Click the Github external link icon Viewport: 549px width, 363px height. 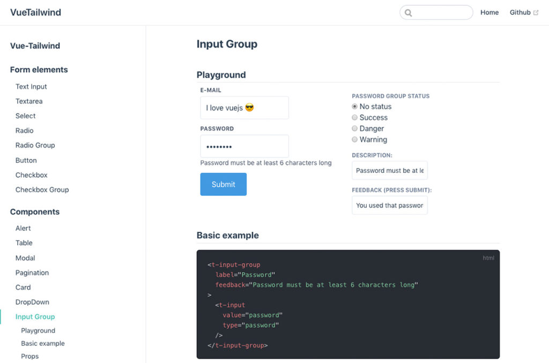tap(536, 13)
